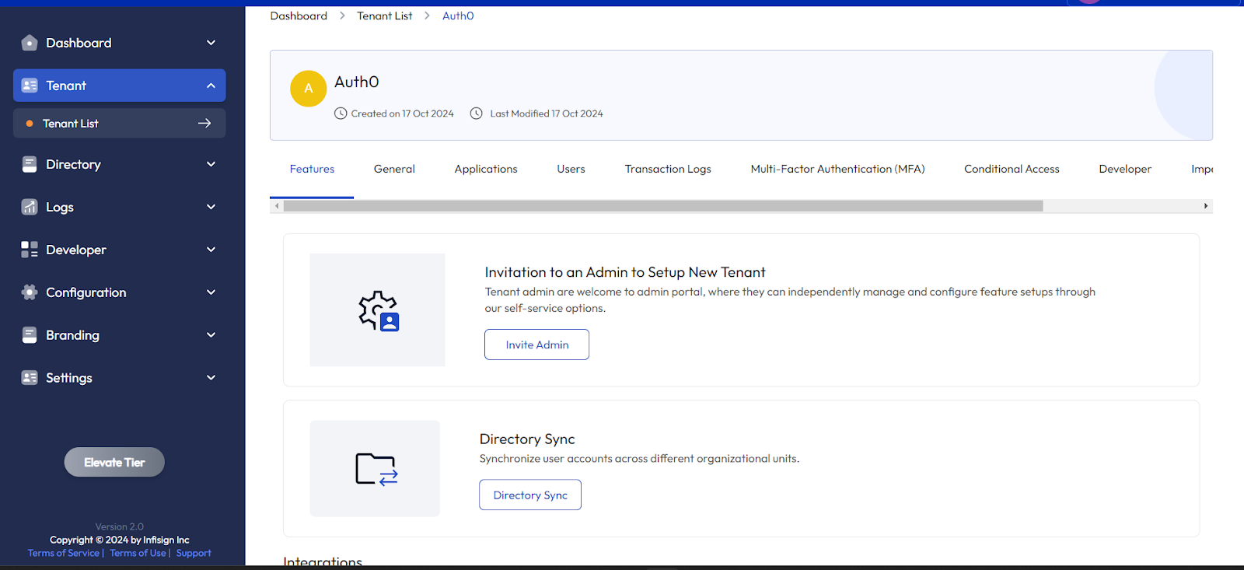Click the Created on 17 Oct 2024 text
Viewport: 1244px width, 570px height.
[x=402, y=114]
